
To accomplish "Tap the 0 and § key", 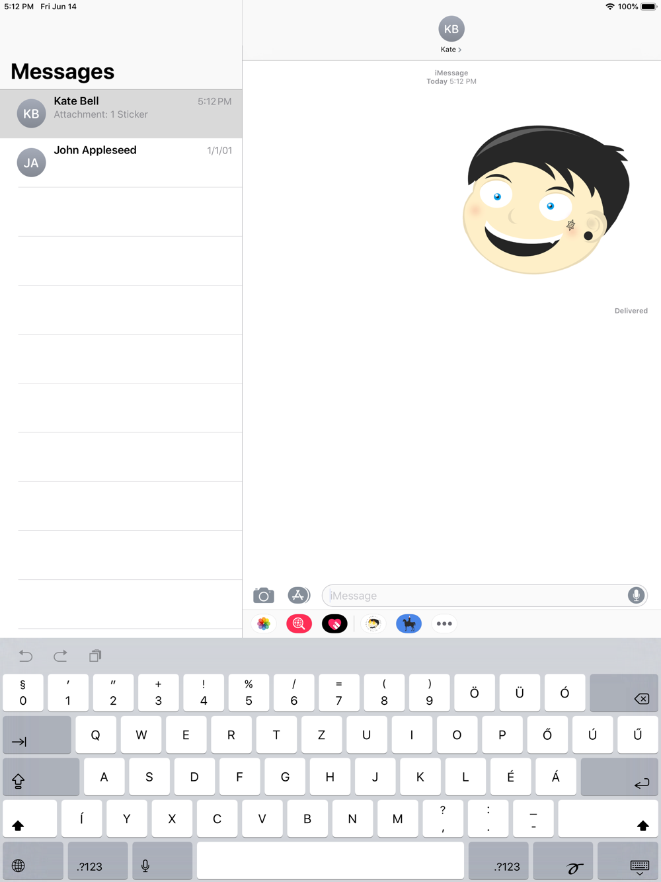I will (23, 693).
